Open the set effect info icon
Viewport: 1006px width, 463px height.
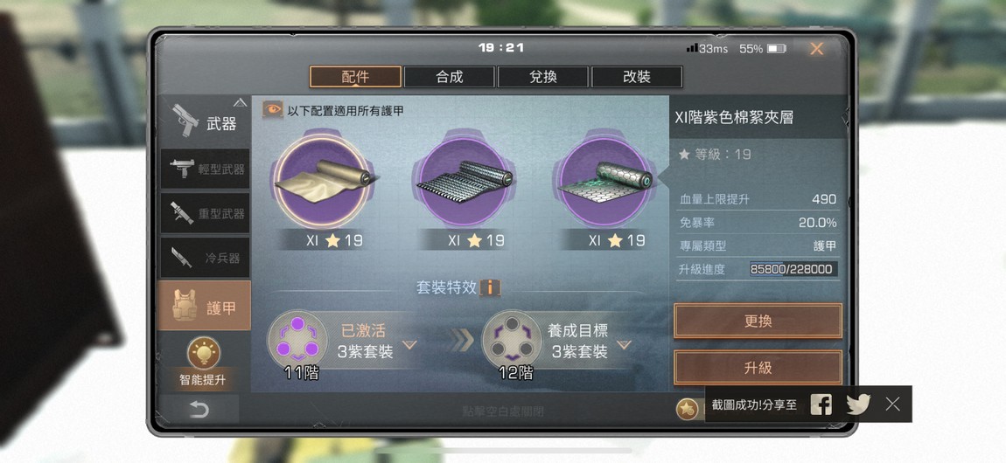pyautogui.click(x=490, y=287)
